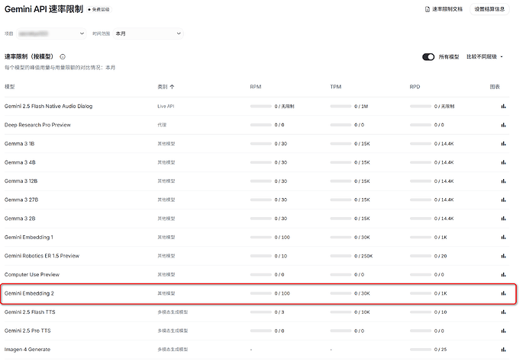
Task: Open chart icon for Gemma 3 12B
Action: [503, 181]
